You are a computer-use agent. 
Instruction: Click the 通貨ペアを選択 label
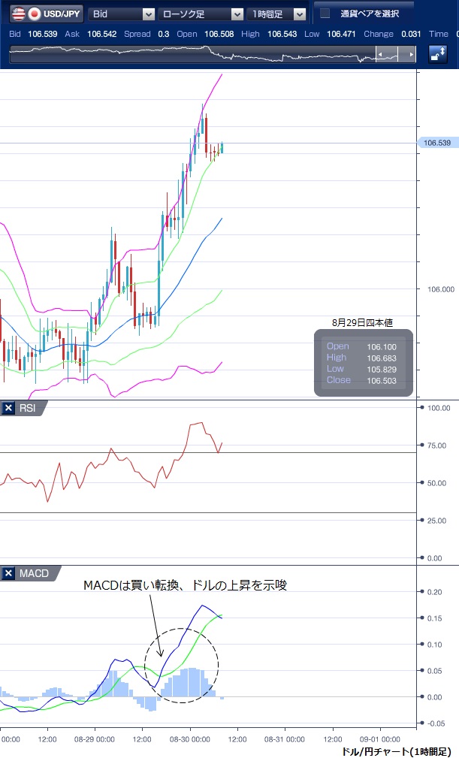(x=369, y=14)
